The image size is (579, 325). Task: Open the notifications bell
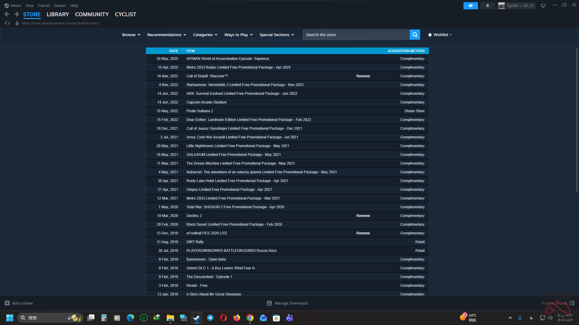point(487,6)
